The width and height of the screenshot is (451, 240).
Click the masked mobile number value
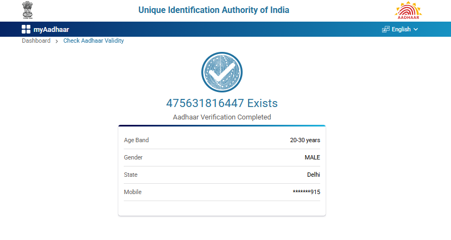coord(306,192)
